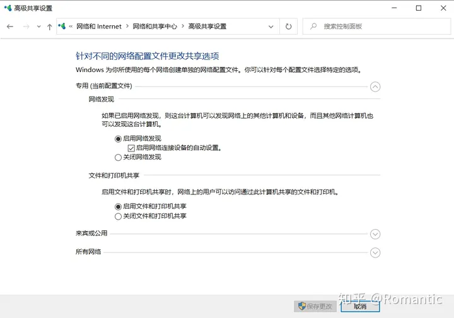Open 网络和 Internet breadcrumb
Screen dimensions: 454x318
99,26
